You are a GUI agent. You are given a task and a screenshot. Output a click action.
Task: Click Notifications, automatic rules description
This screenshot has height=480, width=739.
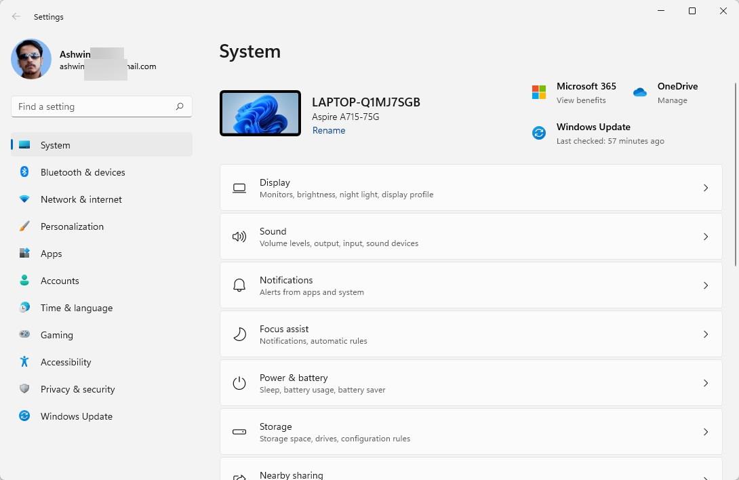tap(313, 341)
